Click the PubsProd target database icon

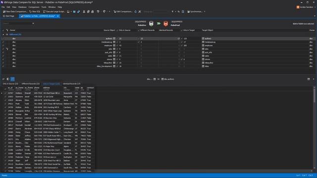point(166,24)
